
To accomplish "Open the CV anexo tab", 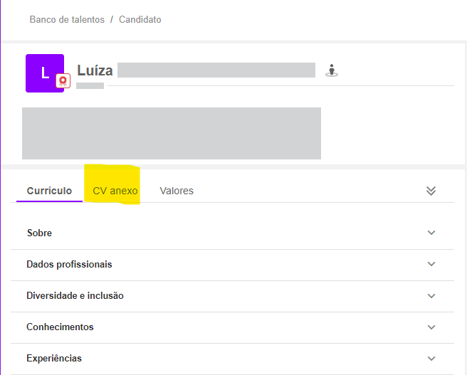I will pos(115,191).
